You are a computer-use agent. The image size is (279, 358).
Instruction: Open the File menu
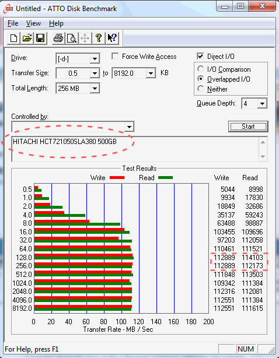(13, 23)
